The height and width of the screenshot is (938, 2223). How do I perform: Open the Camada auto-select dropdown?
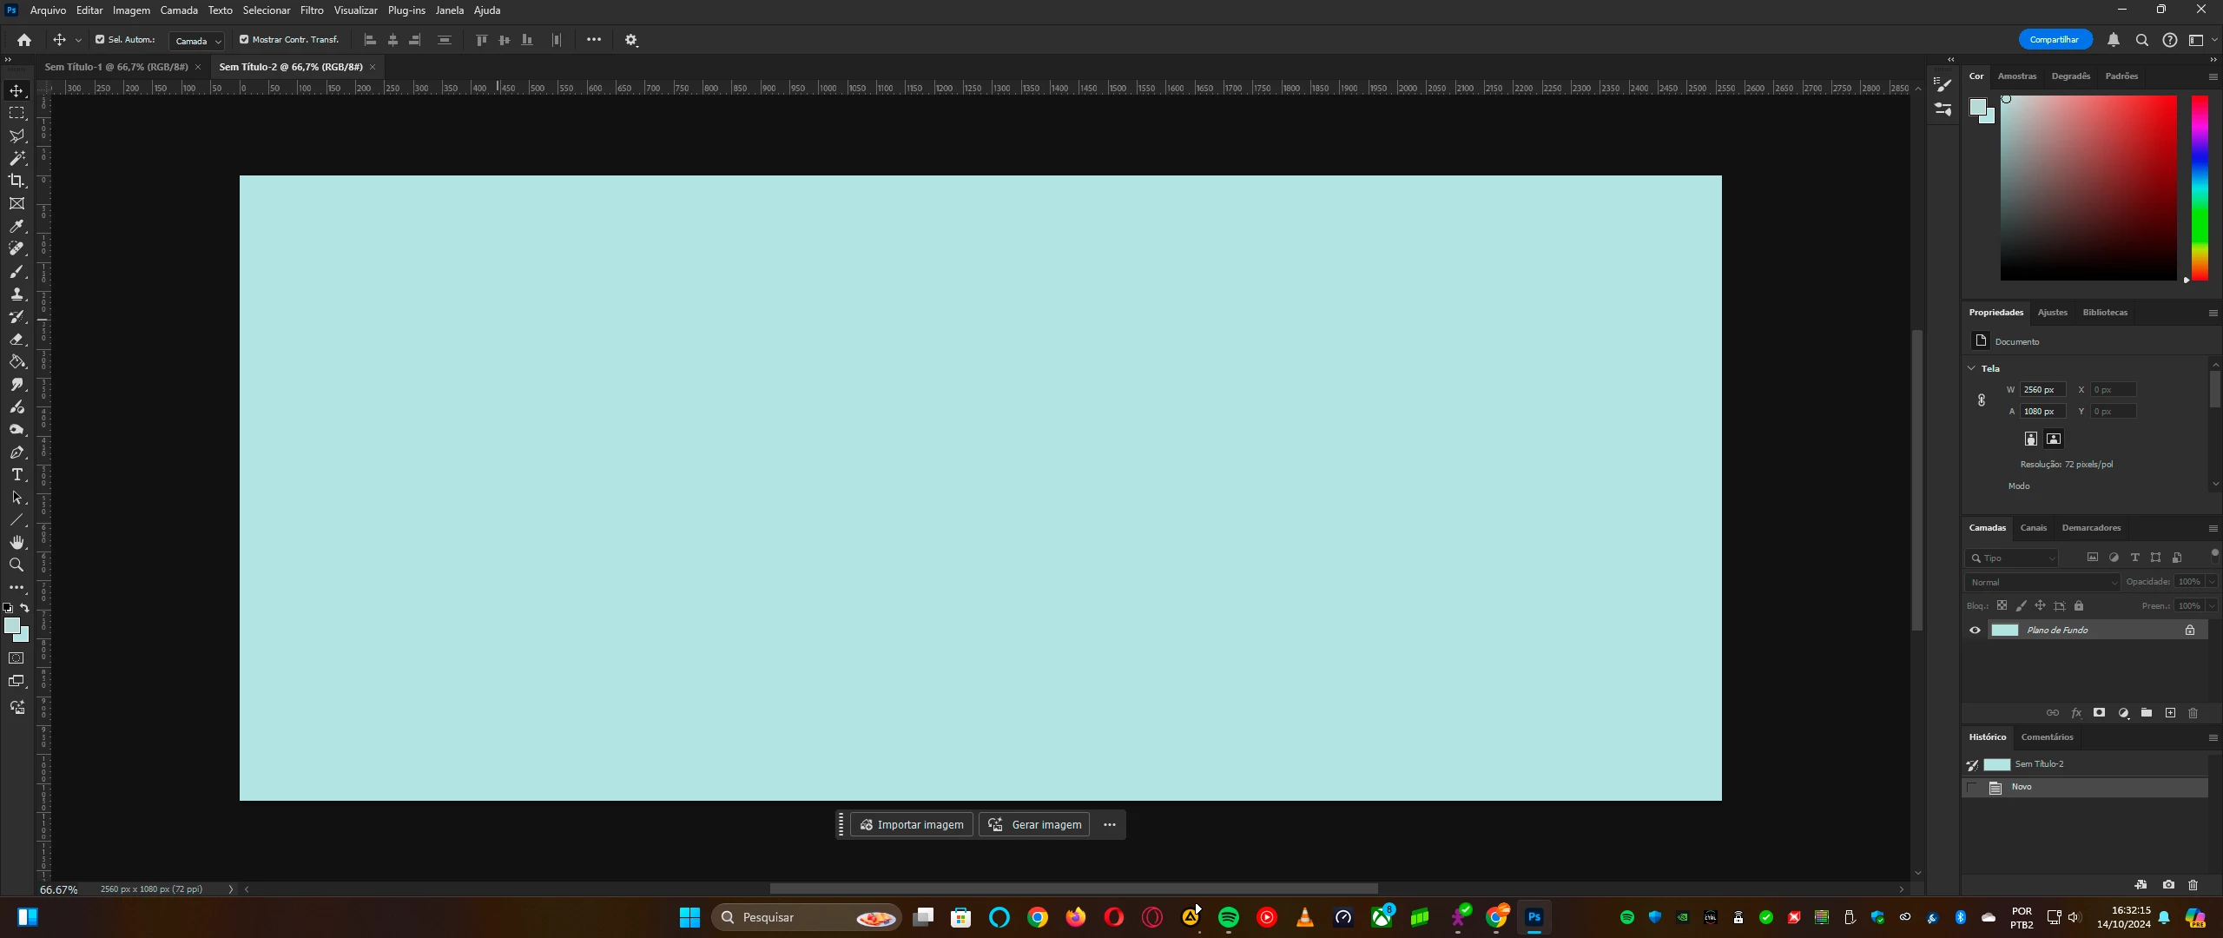[197, 41]
